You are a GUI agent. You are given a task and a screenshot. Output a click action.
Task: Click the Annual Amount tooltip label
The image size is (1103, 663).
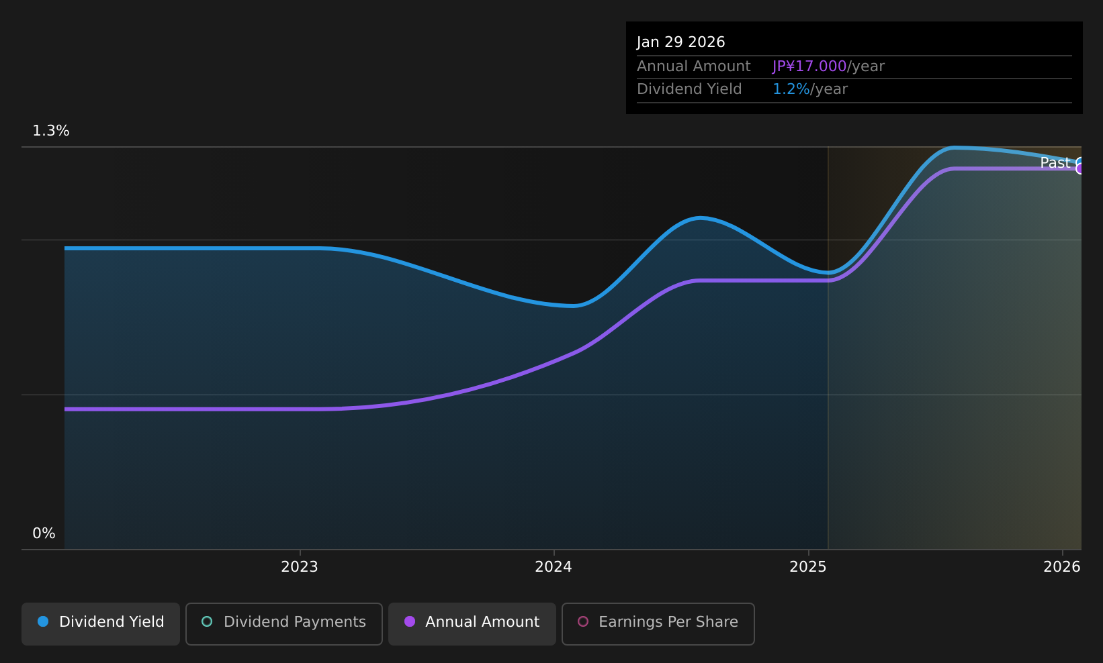[694, 66]
